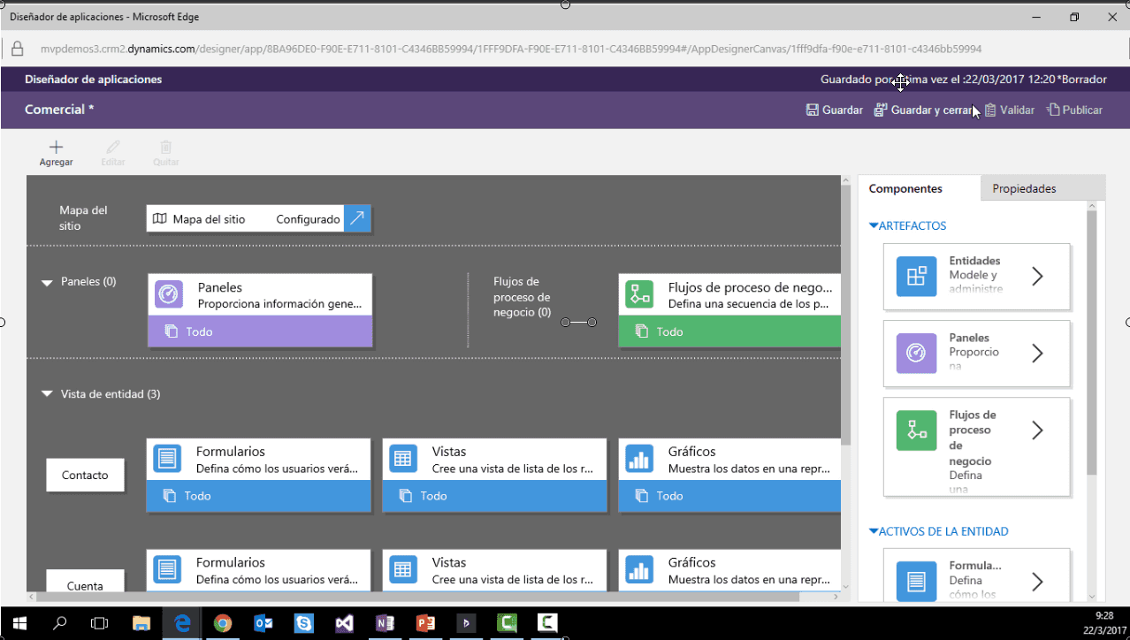Switch to the Propiedades tab

point(1024,188)
